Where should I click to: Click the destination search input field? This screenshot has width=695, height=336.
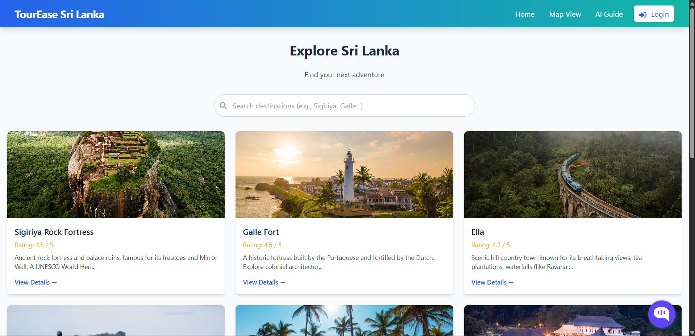(x=344, y=105)
